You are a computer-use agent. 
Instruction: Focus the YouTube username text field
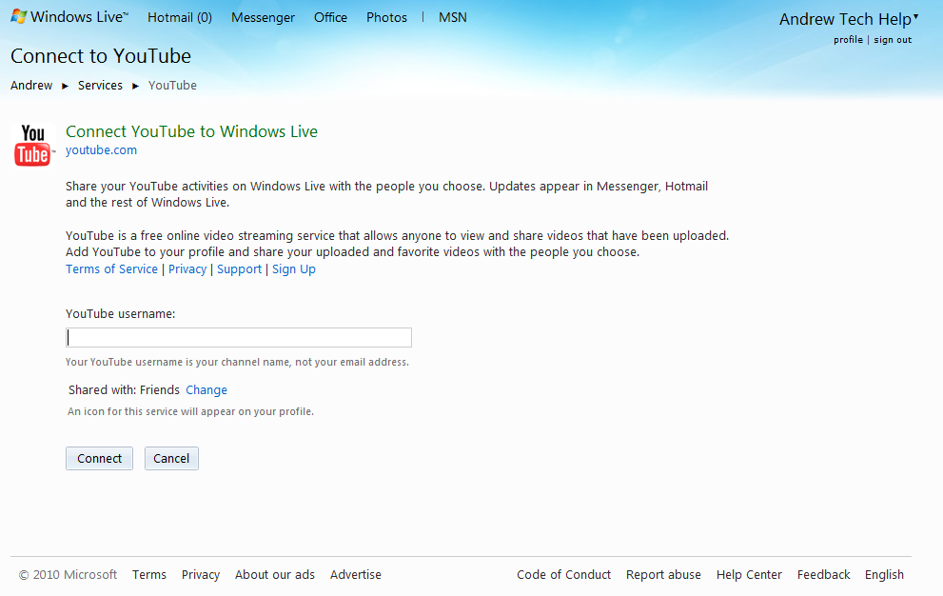pos(239,338)
